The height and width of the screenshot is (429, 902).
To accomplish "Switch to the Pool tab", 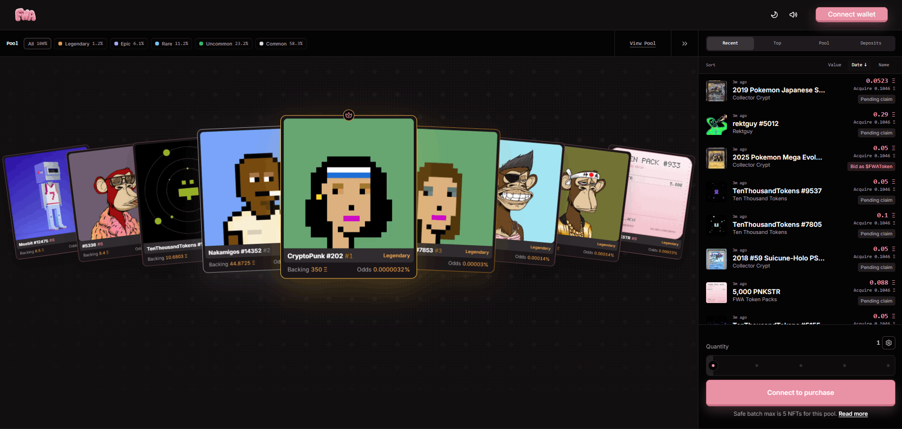I will coord(824,43).
